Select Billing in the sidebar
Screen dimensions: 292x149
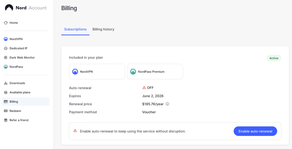[x=26, y=102]
